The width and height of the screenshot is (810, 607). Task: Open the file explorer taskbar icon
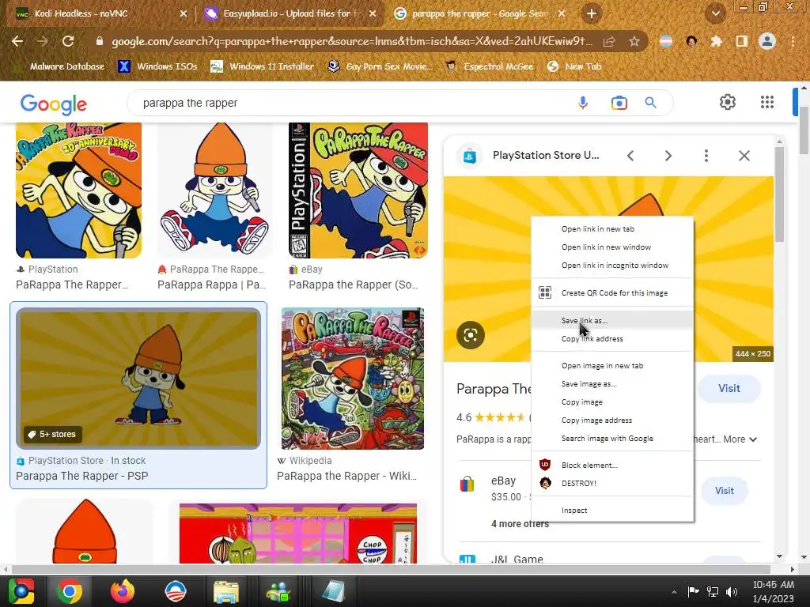226,591
